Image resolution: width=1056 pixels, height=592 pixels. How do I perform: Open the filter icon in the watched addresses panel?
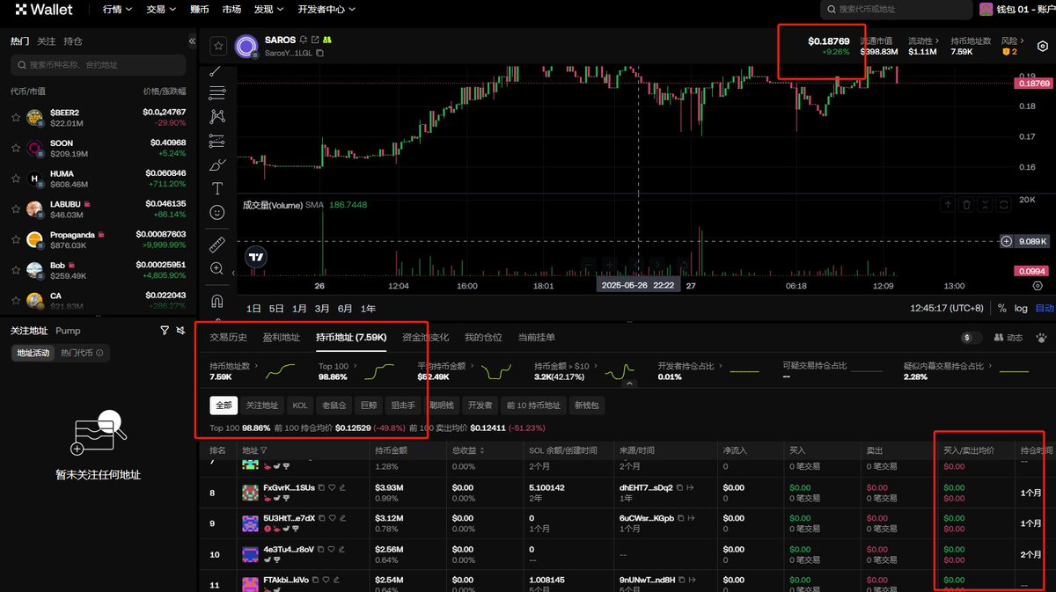[165, 331]
